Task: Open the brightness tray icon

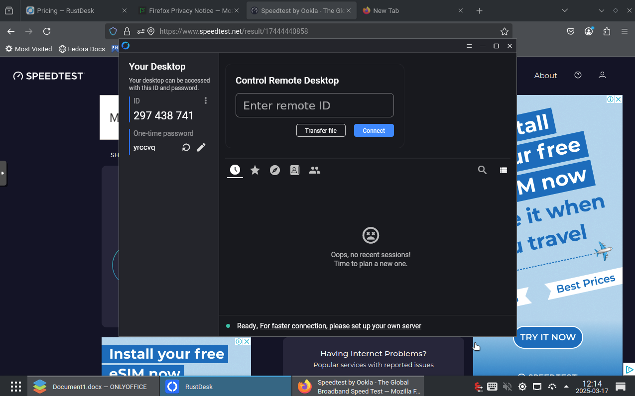Action: (x=522, y=387)
